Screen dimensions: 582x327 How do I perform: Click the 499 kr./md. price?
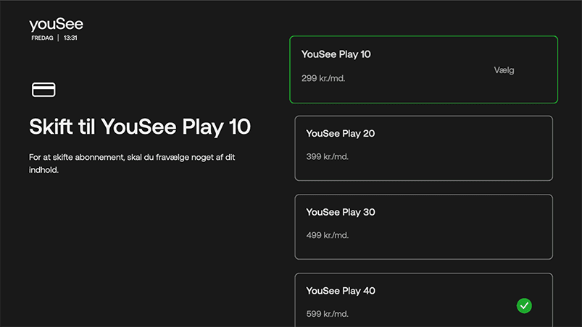[x=327, y=235]
